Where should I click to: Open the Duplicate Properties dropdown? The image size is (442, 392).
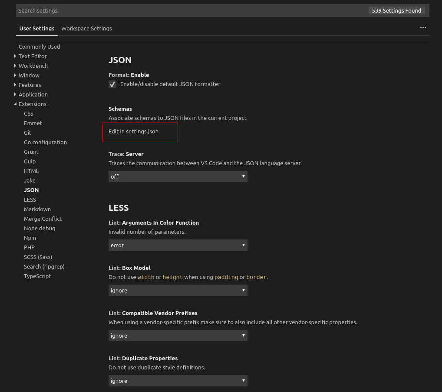(x=178, y=381)
